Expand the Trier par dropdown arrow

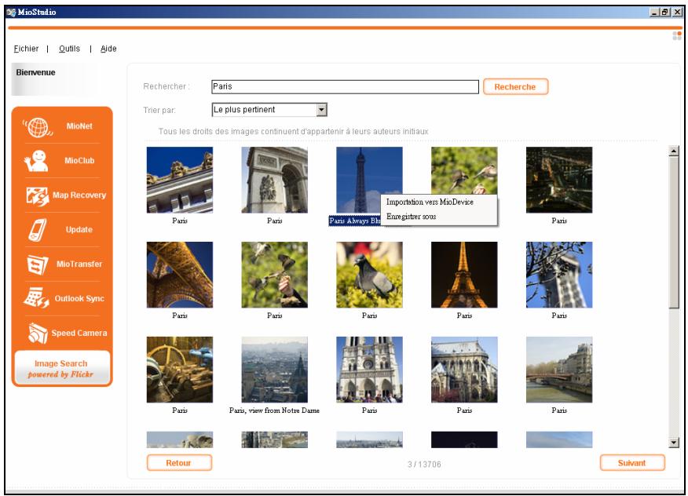pos(322,110)
